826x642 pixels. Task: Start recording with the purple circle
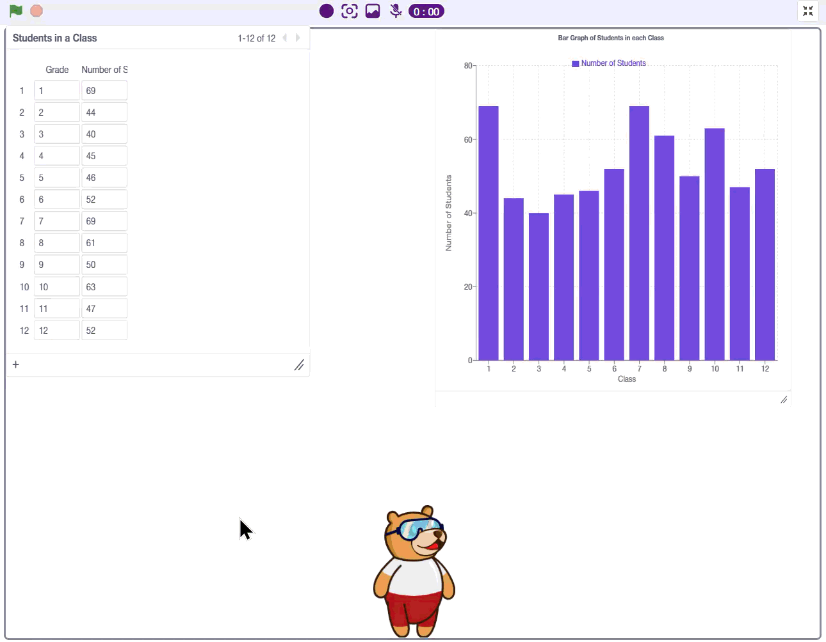tap(327, 11)
